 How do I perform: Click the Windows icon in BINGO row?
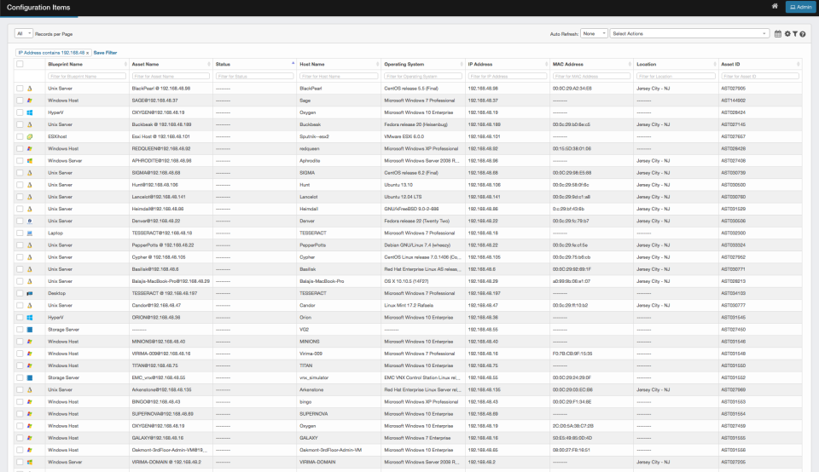(x=30, y=402)
